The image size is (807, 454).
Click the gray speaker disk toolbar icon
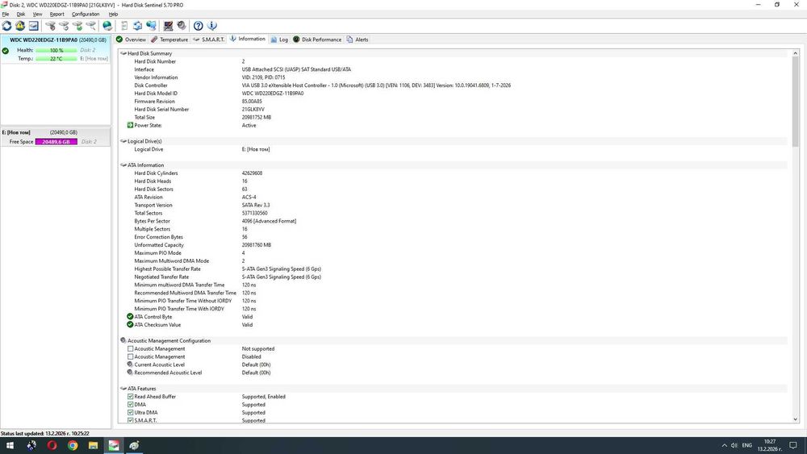181,26
